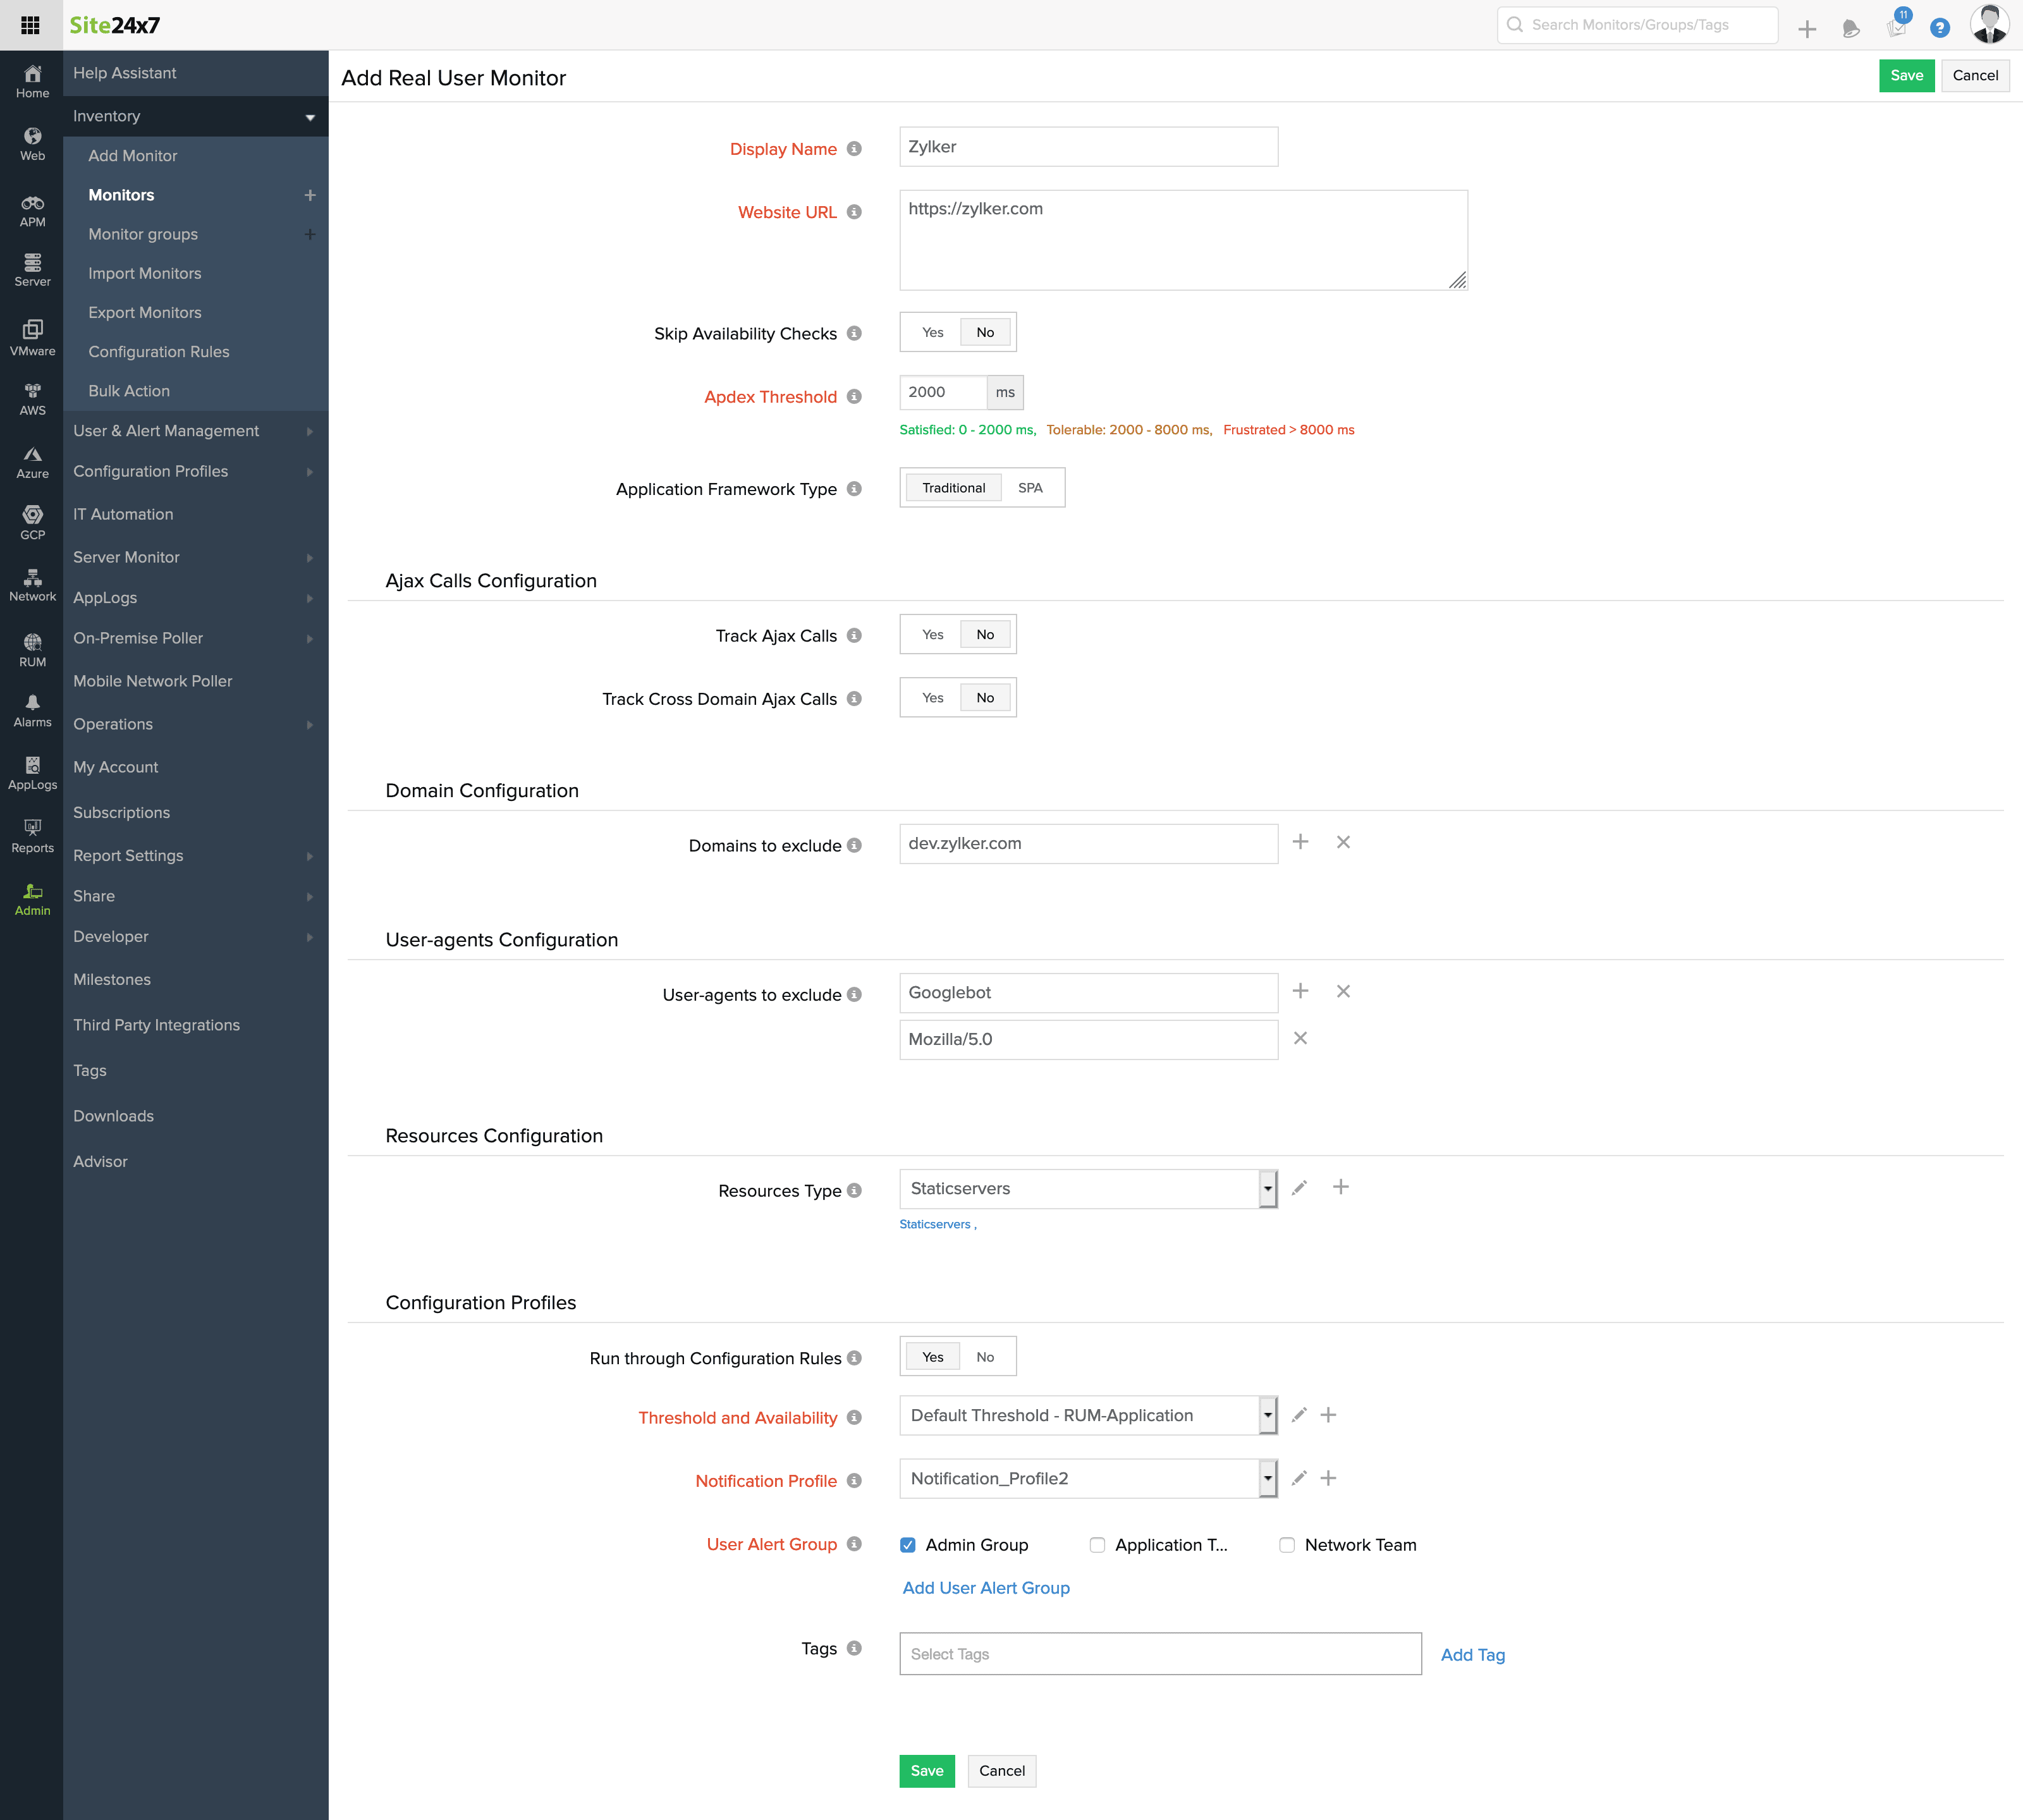
Task: Open the apps grid launcher icon
Action: [x=30, y=25]
